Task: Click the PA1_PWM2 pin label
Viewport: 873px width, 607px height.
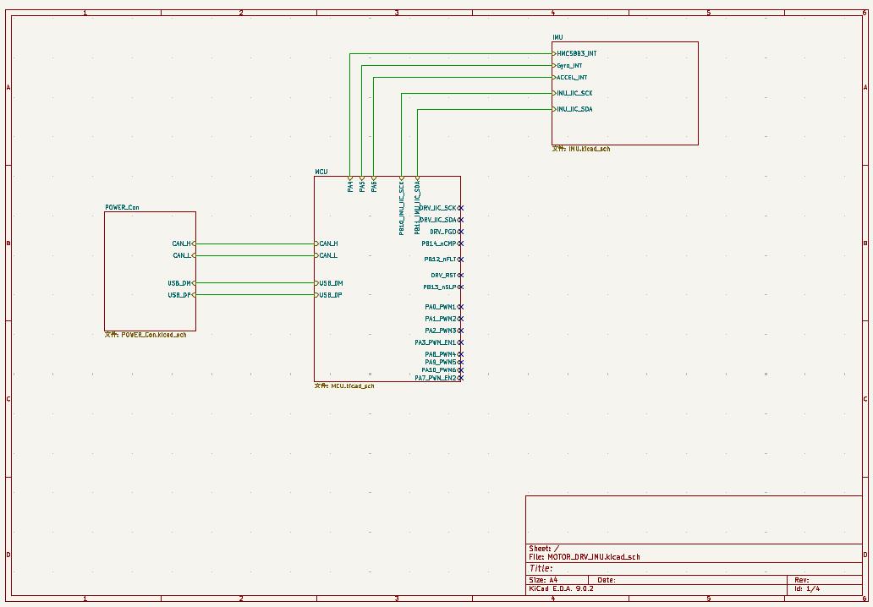Action: click(441, 319)
